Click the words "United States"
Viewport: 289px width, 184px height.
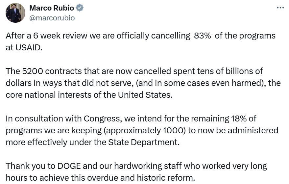145,95
